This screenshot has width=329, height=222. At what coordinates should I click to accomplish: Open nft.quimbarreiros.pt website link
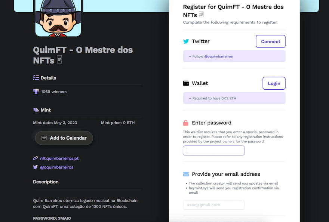[x=59, y=158]
